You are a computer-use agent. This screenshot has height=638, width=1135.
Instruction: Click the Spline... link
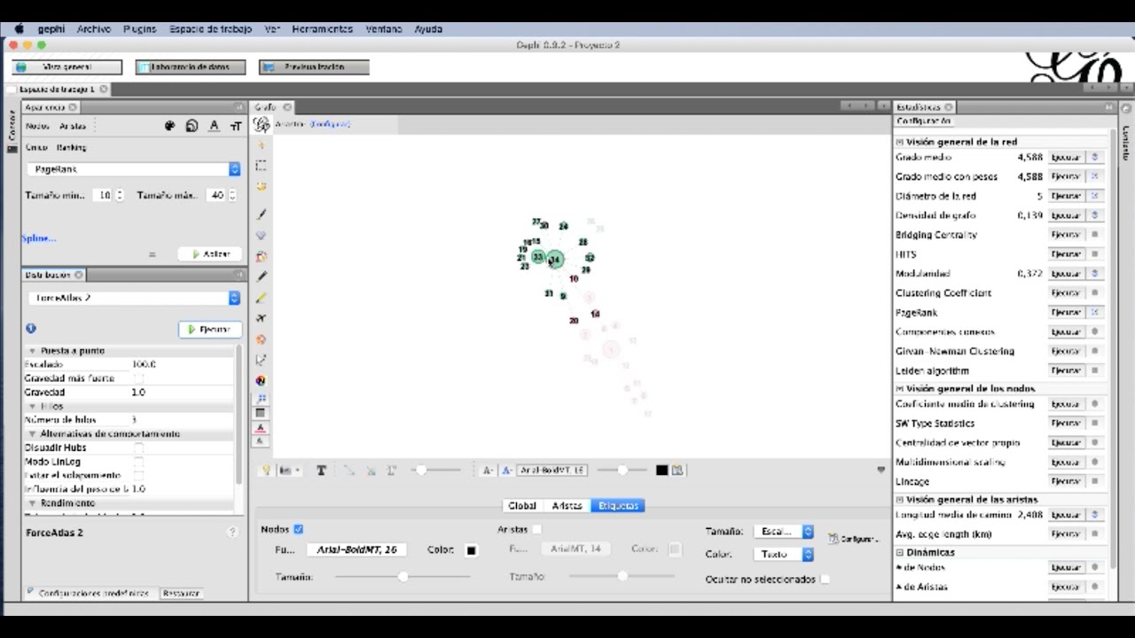[x=39, y=238]
